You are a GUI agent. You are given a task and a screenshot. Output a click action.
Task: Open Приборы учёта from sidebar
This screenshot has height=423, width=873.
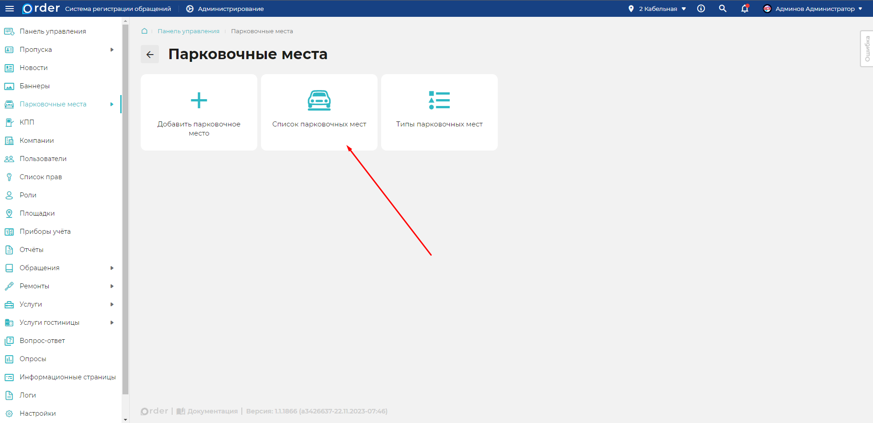click(x=45, y=232)
